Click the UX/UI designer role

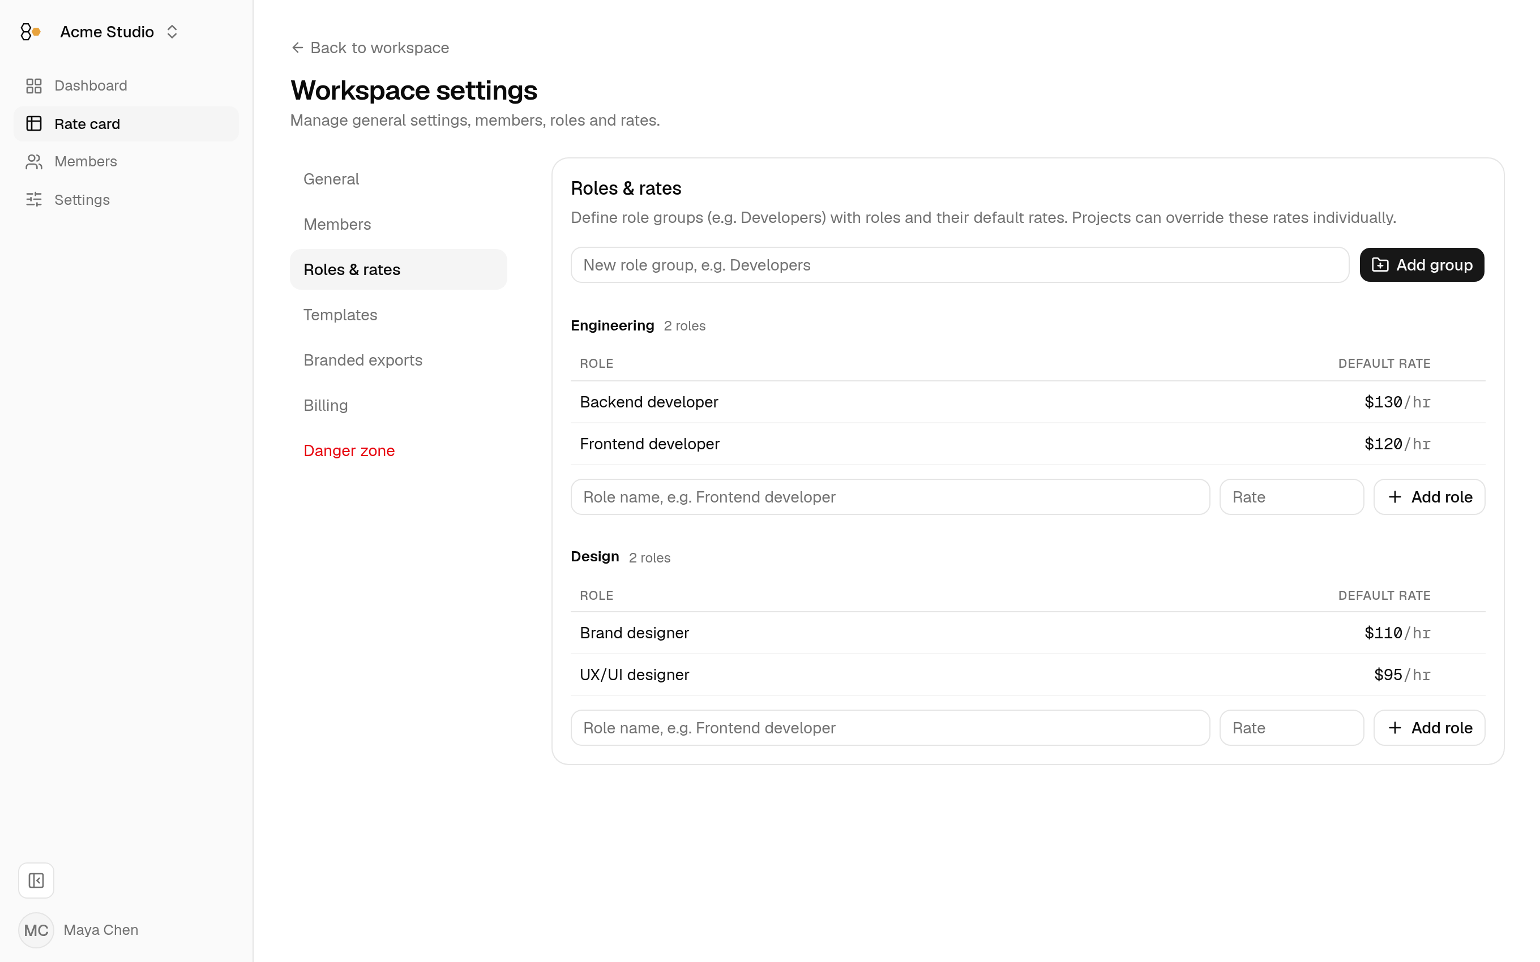pos(634,675)
